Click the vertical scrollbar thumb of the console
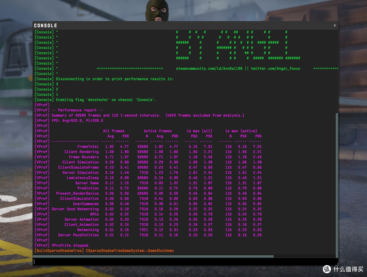 (x=337, y=185)
